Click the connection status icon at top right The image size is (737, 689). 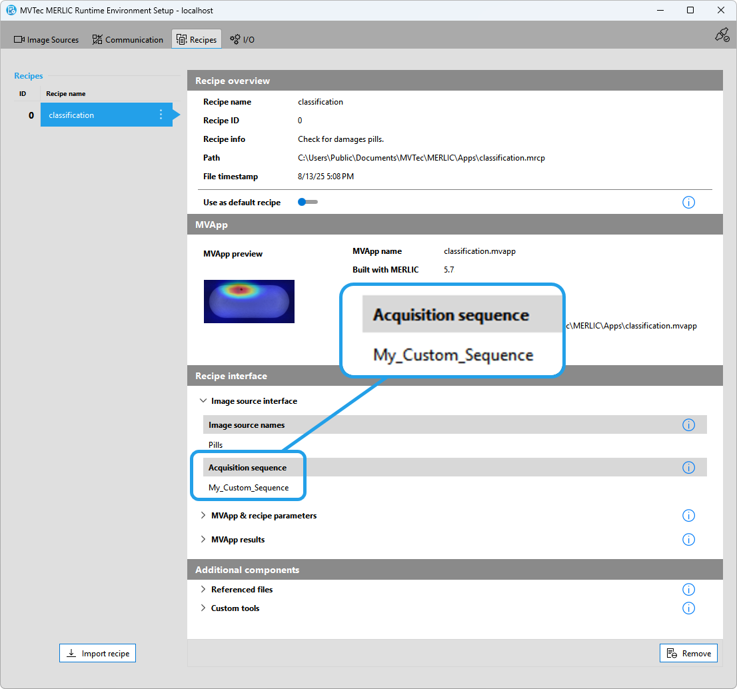coord(722,35)
